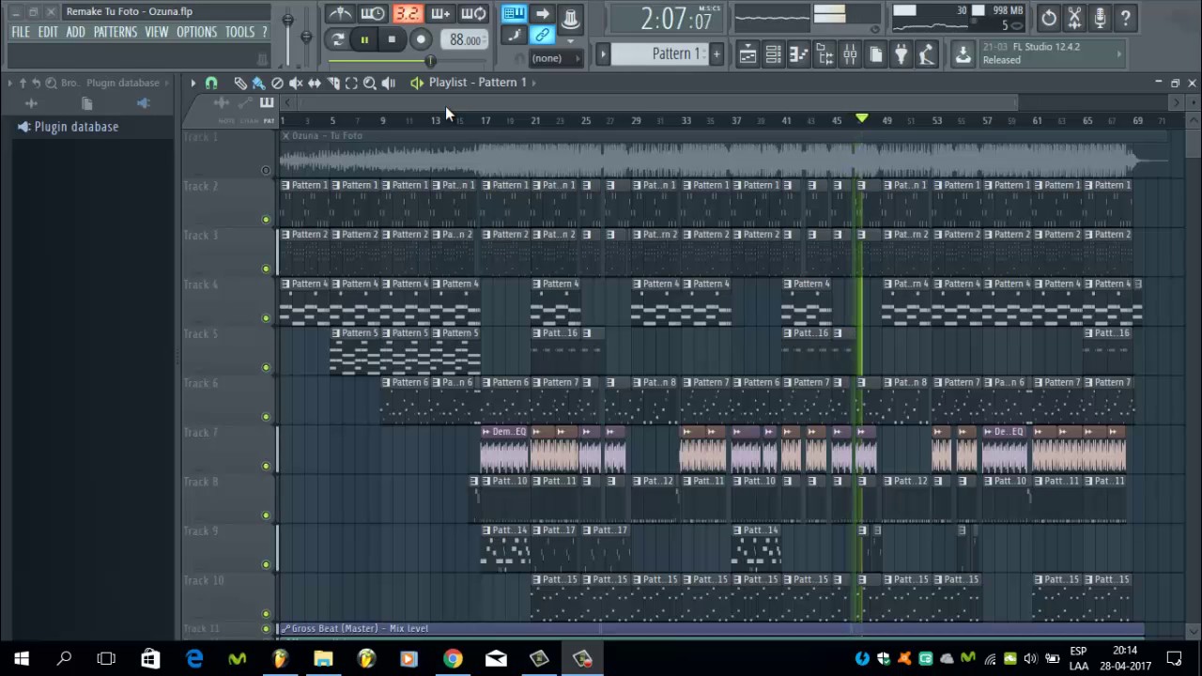The height and width of the screenshot is (676, 1202).
Task: Toggle the link/multilink to controllers button
Action: (542, 36)
